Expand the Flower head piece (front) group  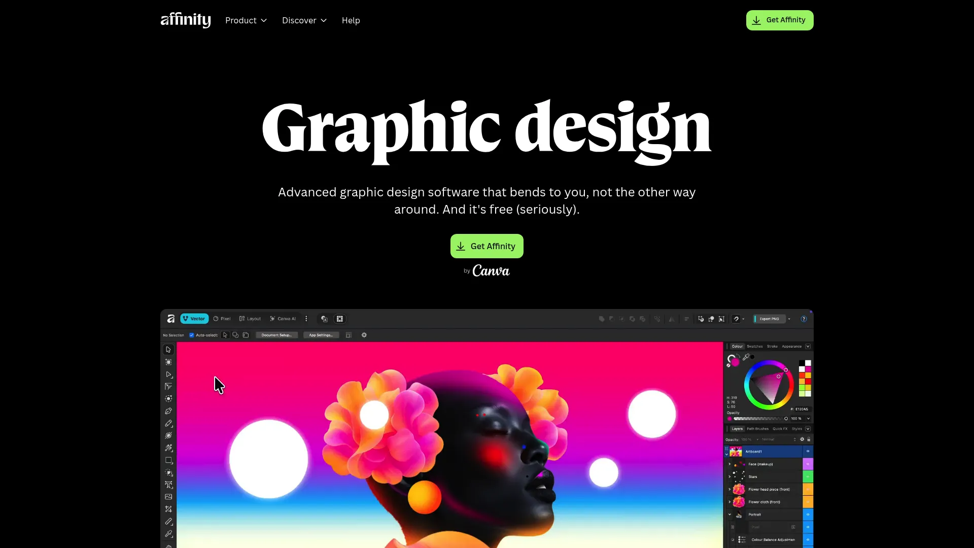(730, 489)
